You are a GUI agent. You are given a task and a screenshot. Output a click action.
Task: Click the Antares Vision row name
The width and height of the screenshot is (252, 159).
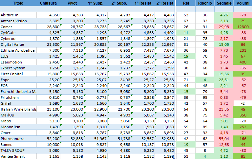[18, 21]
